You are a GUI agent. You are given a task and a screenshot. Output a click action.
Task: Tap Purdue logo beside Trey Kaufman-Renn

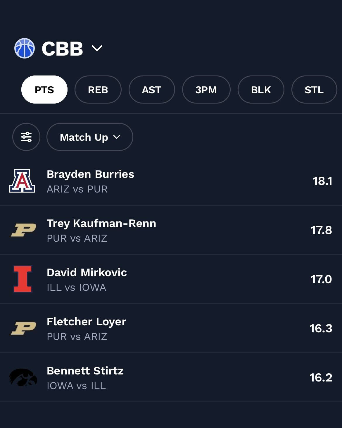pyautogui.click(x=23, y=230)
